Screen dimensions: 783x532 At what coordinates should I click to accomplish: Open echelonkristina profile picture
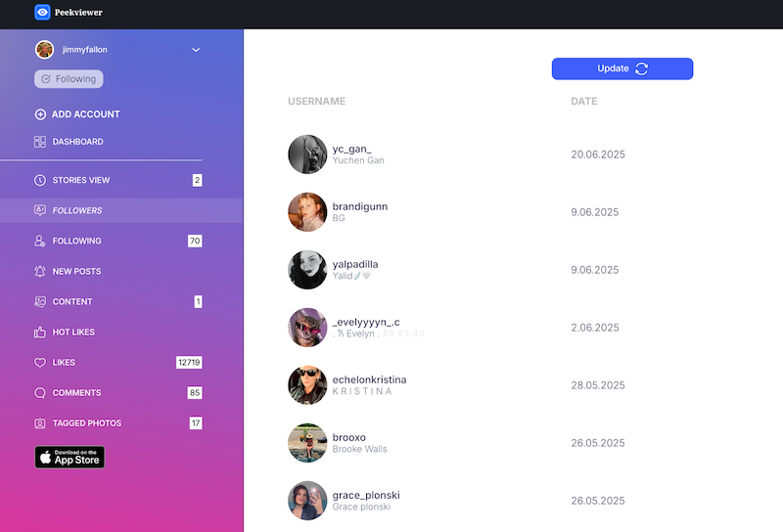307,385
